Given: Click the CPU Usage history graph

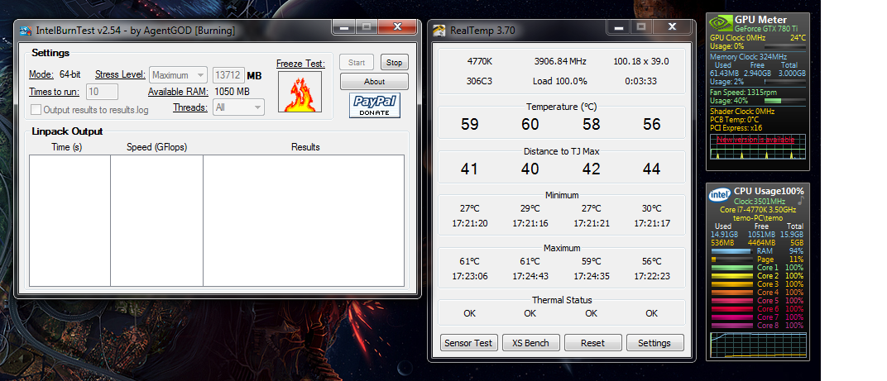Looking at the screenshot, I should [x=757, y=345].
